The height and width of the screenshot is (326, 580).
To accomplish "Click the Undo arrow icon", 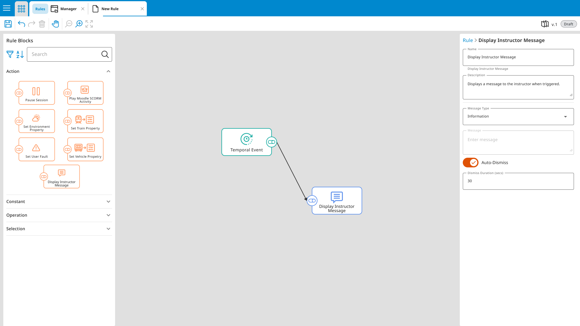I will tap(21, 24).
